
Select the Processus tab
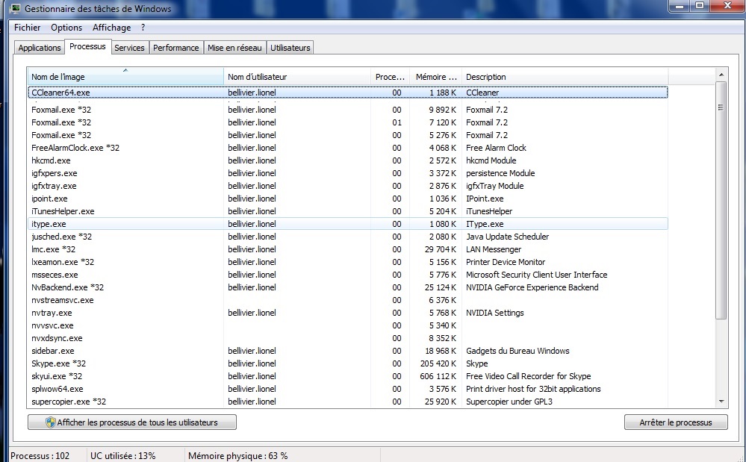click(87, 46)
